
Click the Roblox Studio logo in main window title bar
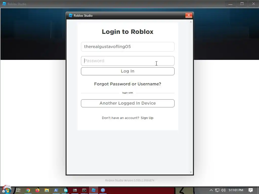pyautogui.click(x=4, y=4)
